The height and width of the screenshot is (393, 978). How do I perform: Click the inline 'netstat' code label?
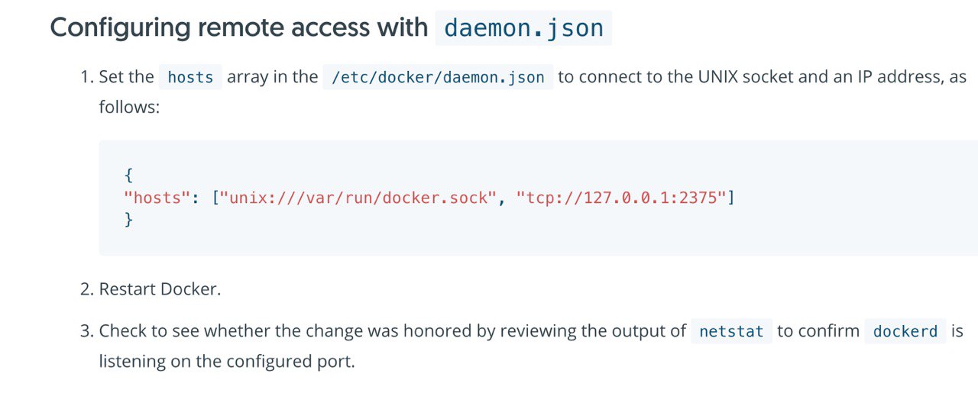coord(731,332)
